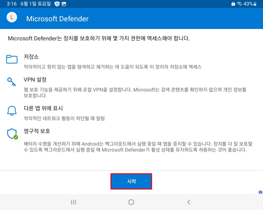The width and height of the screenshot is (263, 211).
Task: Tap the VPN 설정 heading
Action: coord(35,79)
